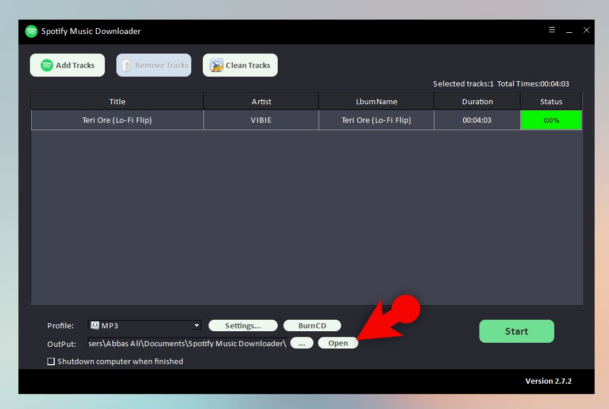Click the LbumName column header

click(x=376, y=101)
